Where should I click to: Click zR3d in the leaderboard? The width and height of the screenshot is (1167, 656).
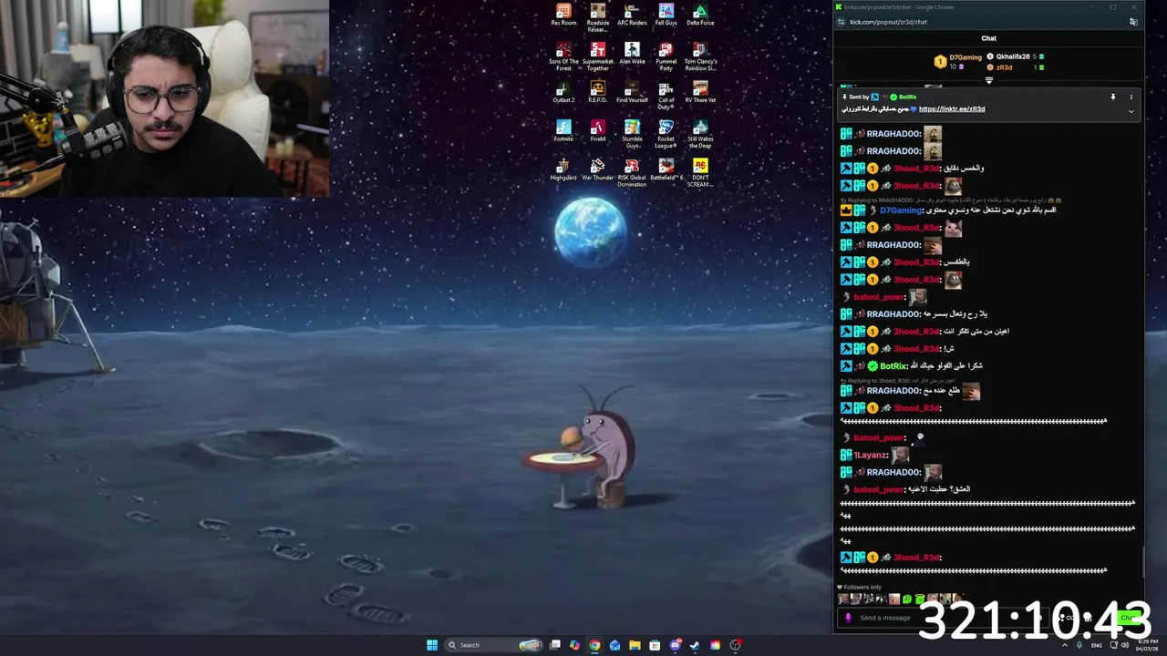pos(1005,67)
